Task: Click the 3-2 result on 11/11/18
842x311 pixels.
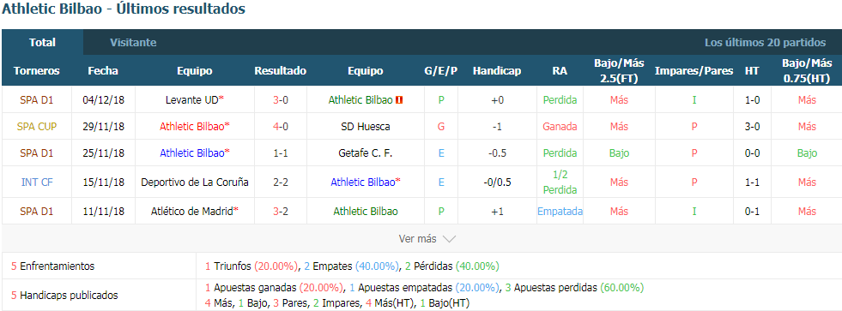Action: 281,212
